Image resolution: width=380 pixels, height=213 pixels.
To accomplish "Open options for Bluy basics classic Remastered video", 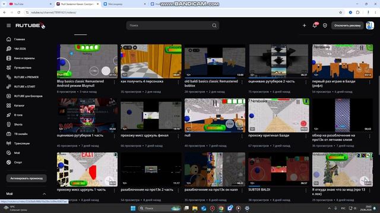I will [x=115, y=82].
